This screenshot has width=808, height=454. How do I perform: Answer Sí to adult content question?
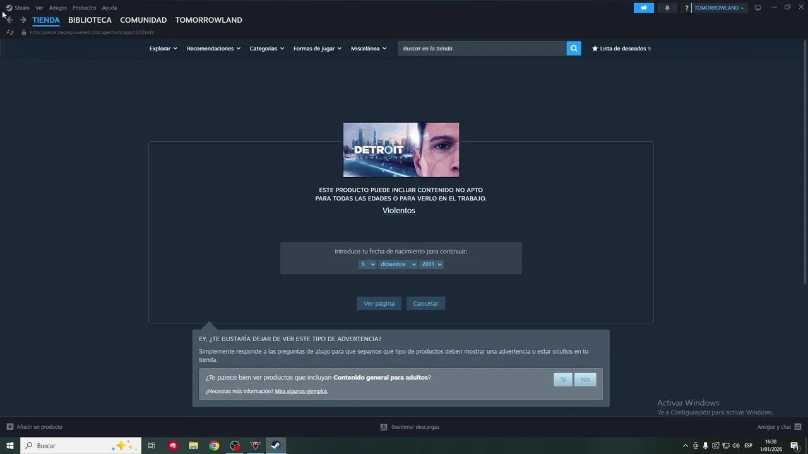(563, 380)
